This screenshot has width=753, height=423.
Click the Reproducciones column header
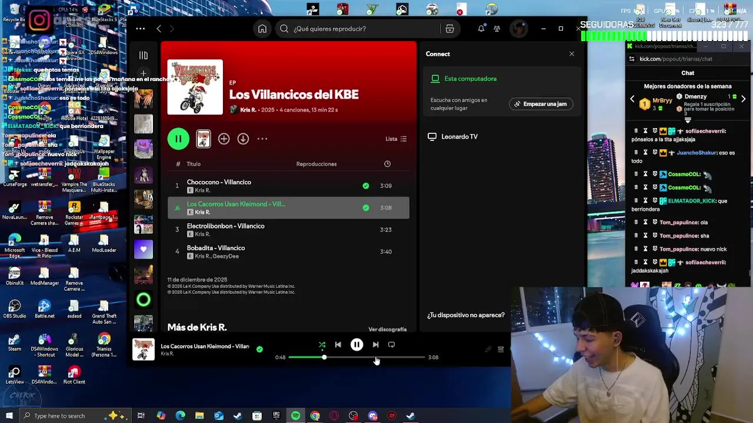pos(316,164)
